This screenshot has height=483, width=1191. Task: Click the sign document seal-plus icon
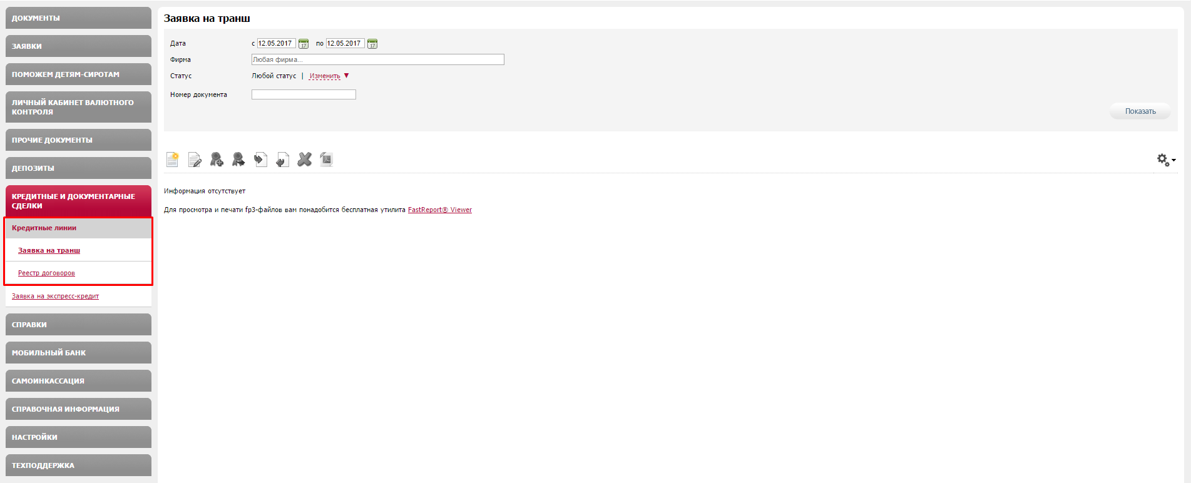217,160
